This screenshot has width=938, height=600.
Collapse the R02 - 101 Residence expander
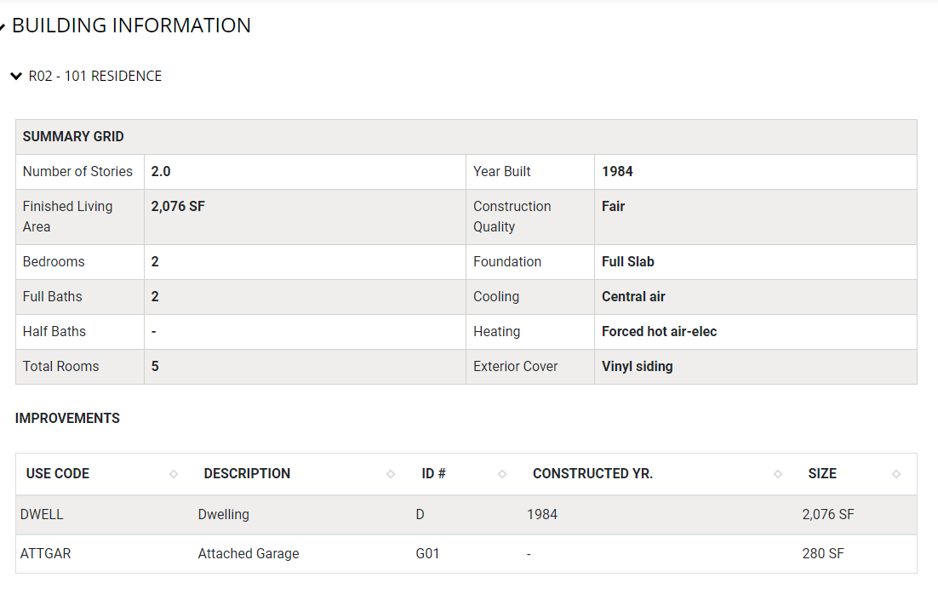click(16, 77)
